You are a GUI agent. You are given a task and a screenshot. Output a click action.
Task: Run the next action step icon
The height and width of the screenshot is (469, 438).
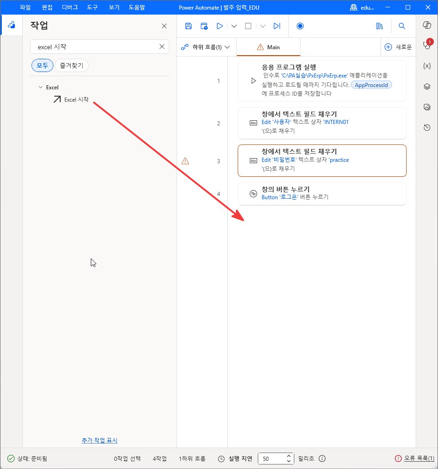click(x=277, y=26)
